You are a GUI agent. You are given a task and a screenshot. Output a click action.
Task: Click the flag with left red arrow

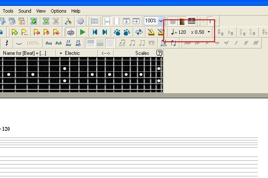tap(36, 32)
